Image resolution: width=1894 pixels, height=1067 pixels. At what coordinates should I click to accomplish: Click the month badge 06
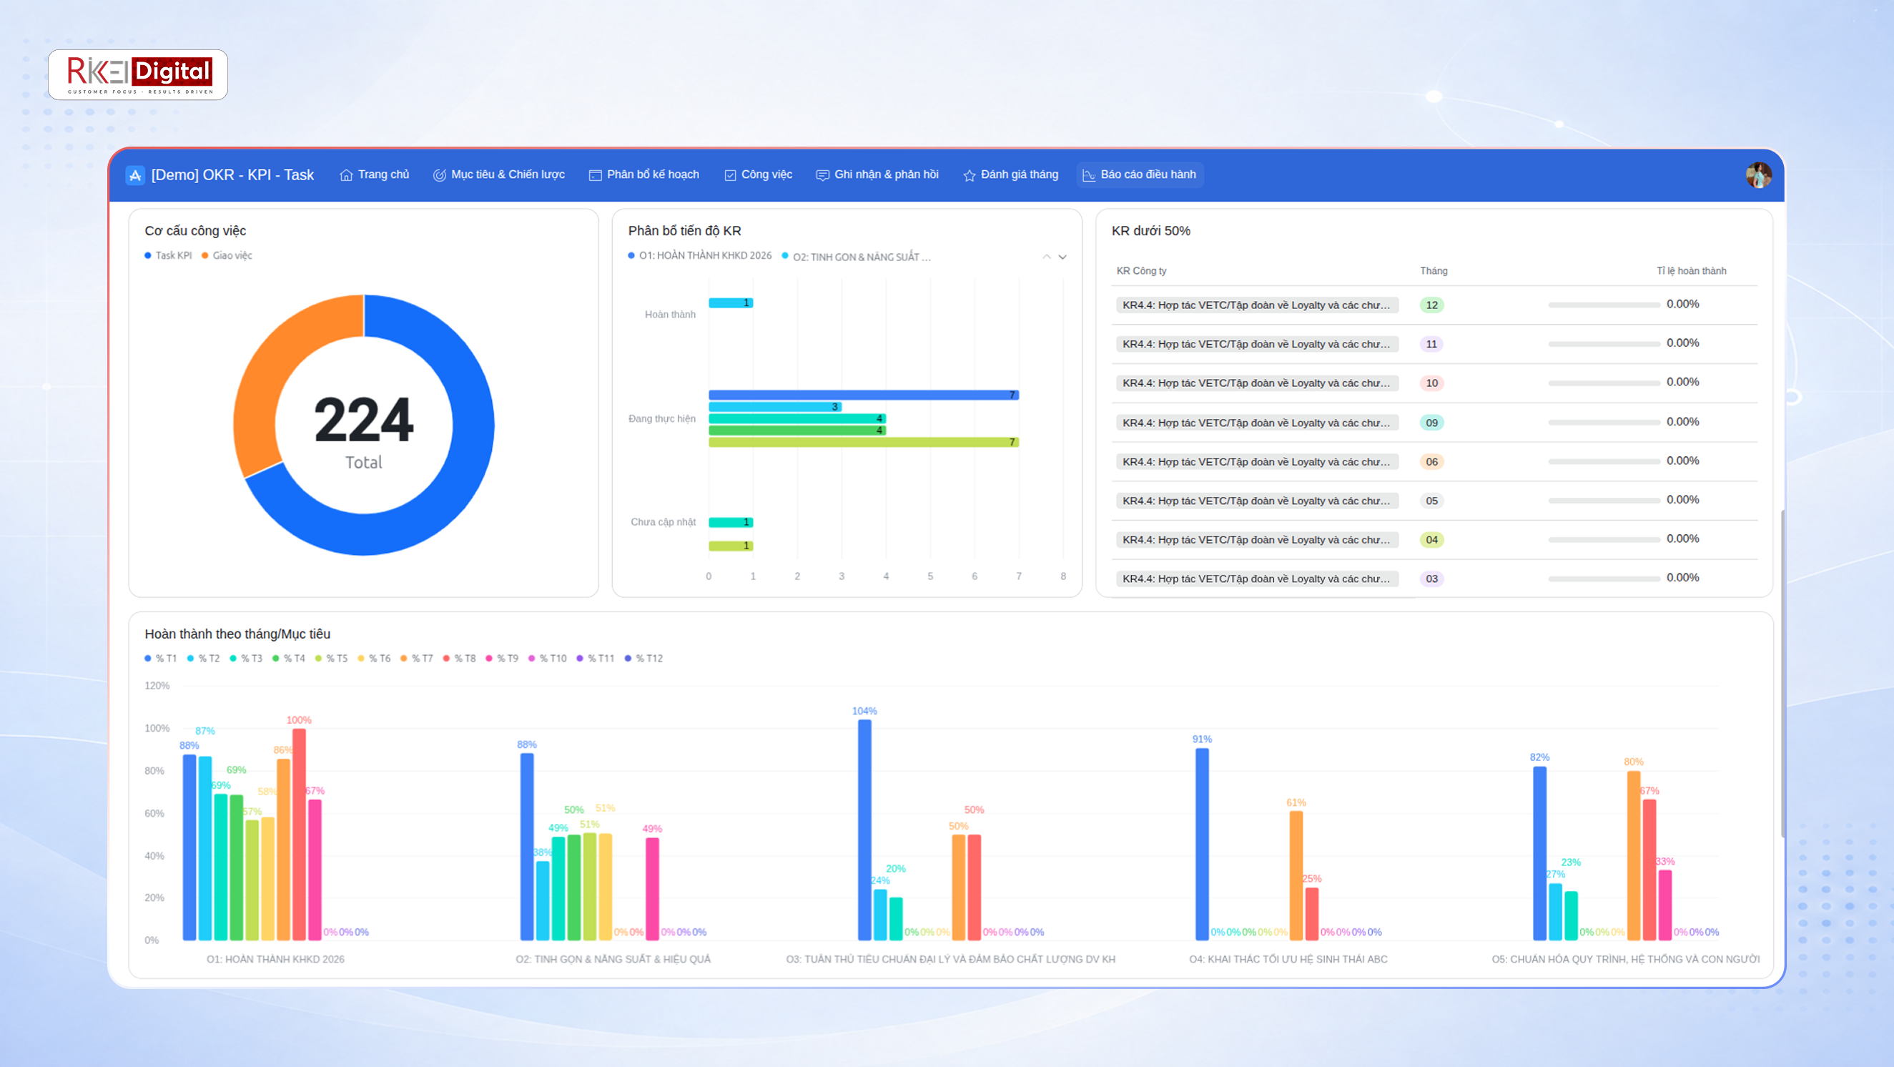pyautogui.click(x=1431, y=462)
